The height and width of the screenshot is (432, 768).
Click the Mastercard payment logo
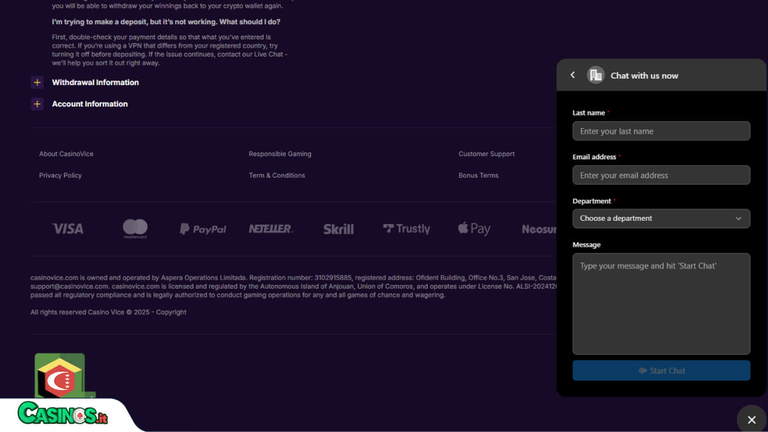[x=135, y=228]
